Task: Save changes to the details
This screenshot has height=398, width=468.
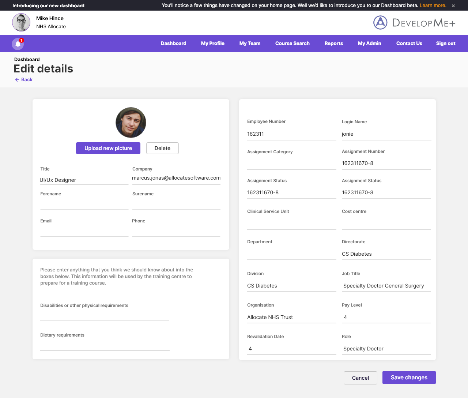Action: [x=409, y=378]
